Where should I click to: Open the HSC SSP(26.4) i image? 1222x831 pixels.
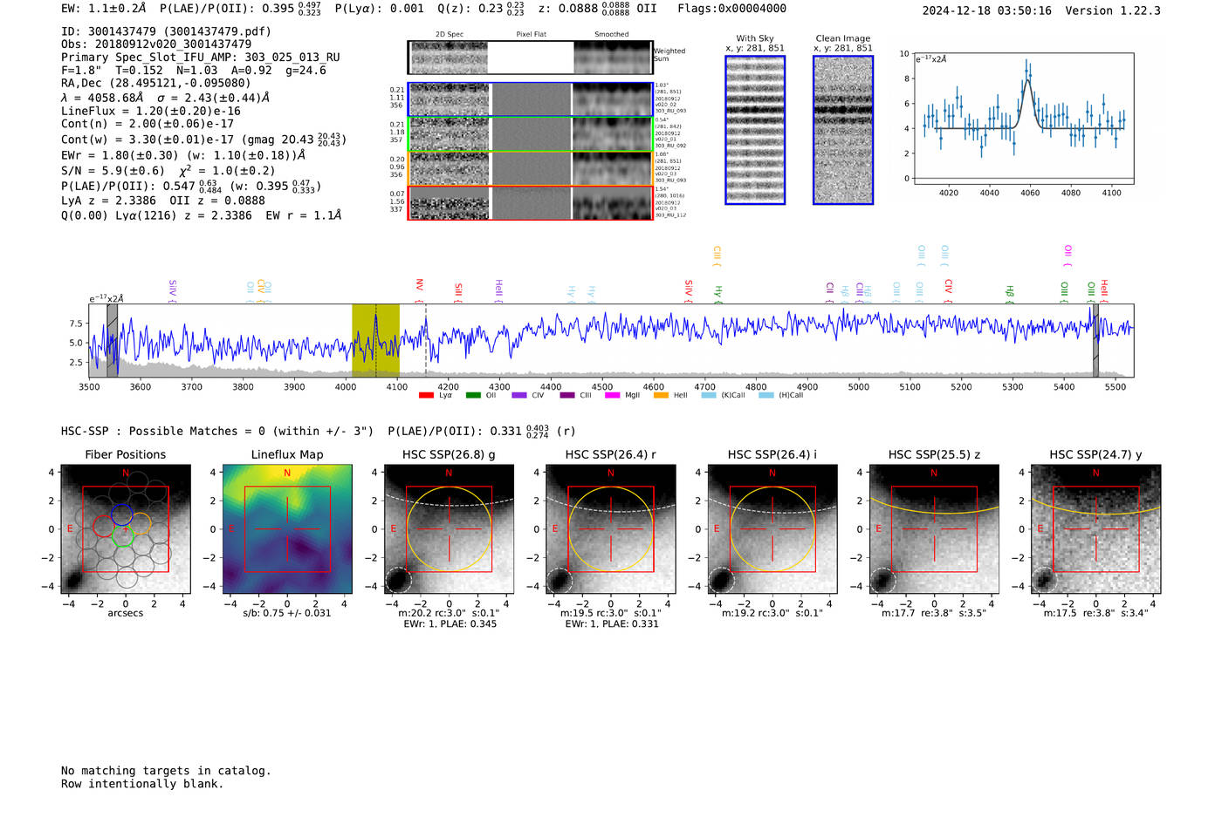pos(772,528)
